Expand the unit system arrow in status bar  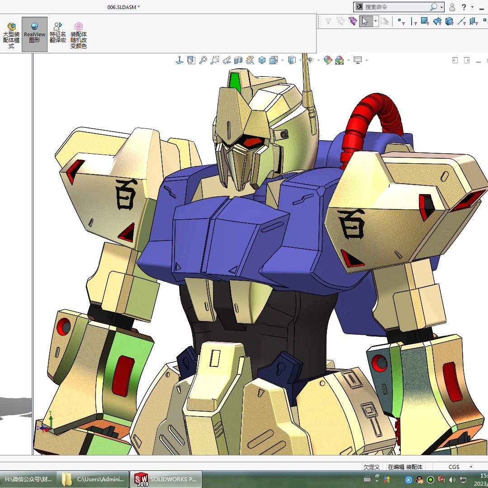coord(471,467)
